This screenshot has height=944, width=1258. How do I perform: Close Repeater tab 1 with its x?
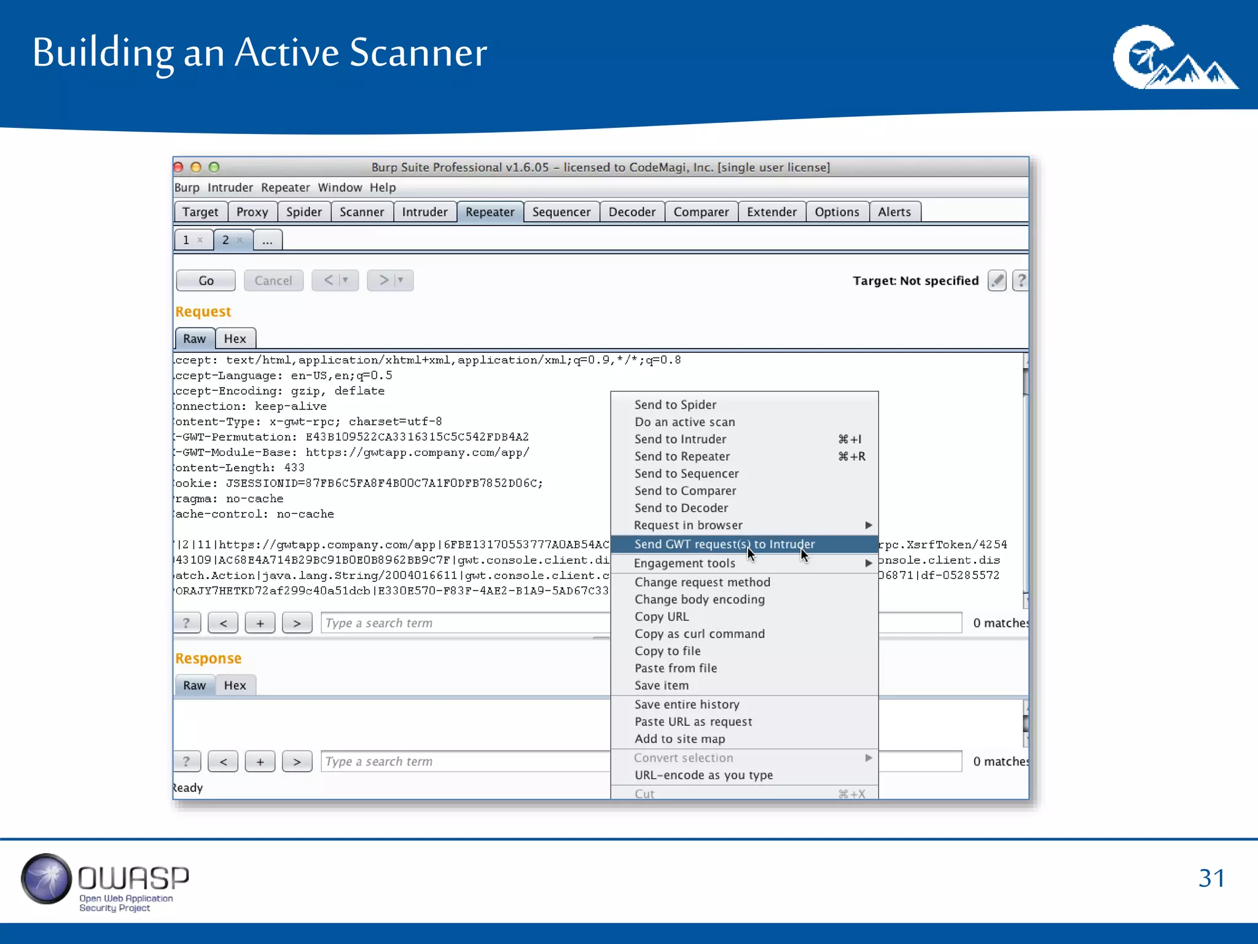click(x=200, y=240)
